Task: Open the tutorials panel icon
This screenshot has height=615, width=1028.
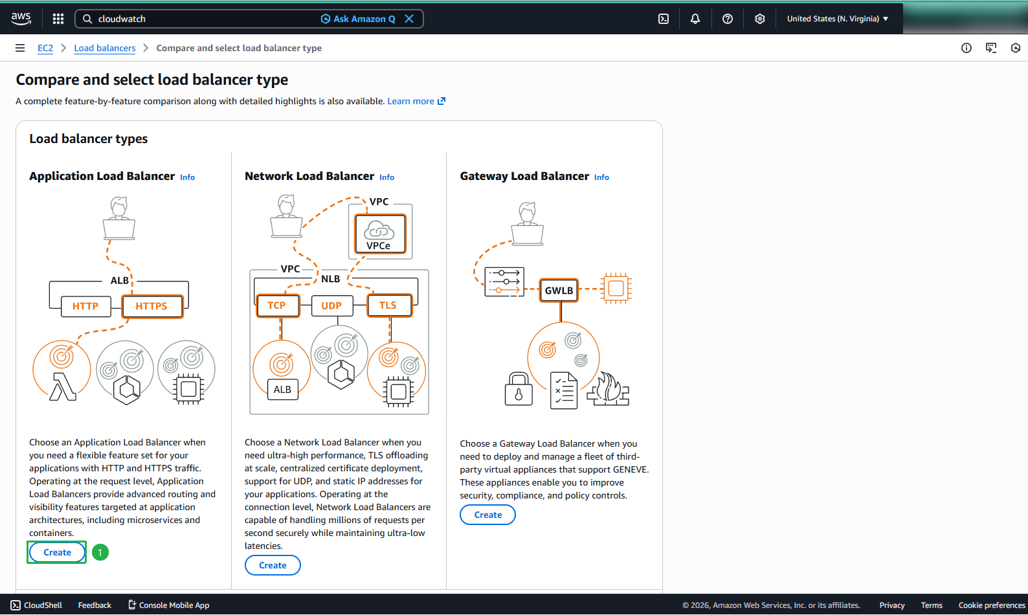Action: [x=991, y=48]
